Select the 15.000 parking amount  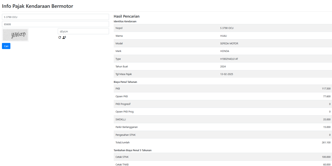[327, 127]
